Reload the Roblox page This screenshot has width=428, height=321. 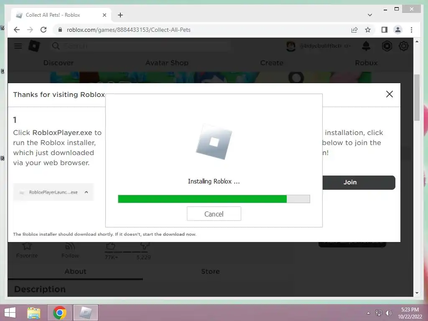point(43,30)
